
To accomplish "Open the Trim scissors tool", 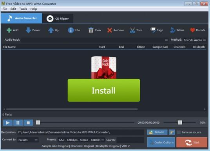I will [x=136, y=30].
